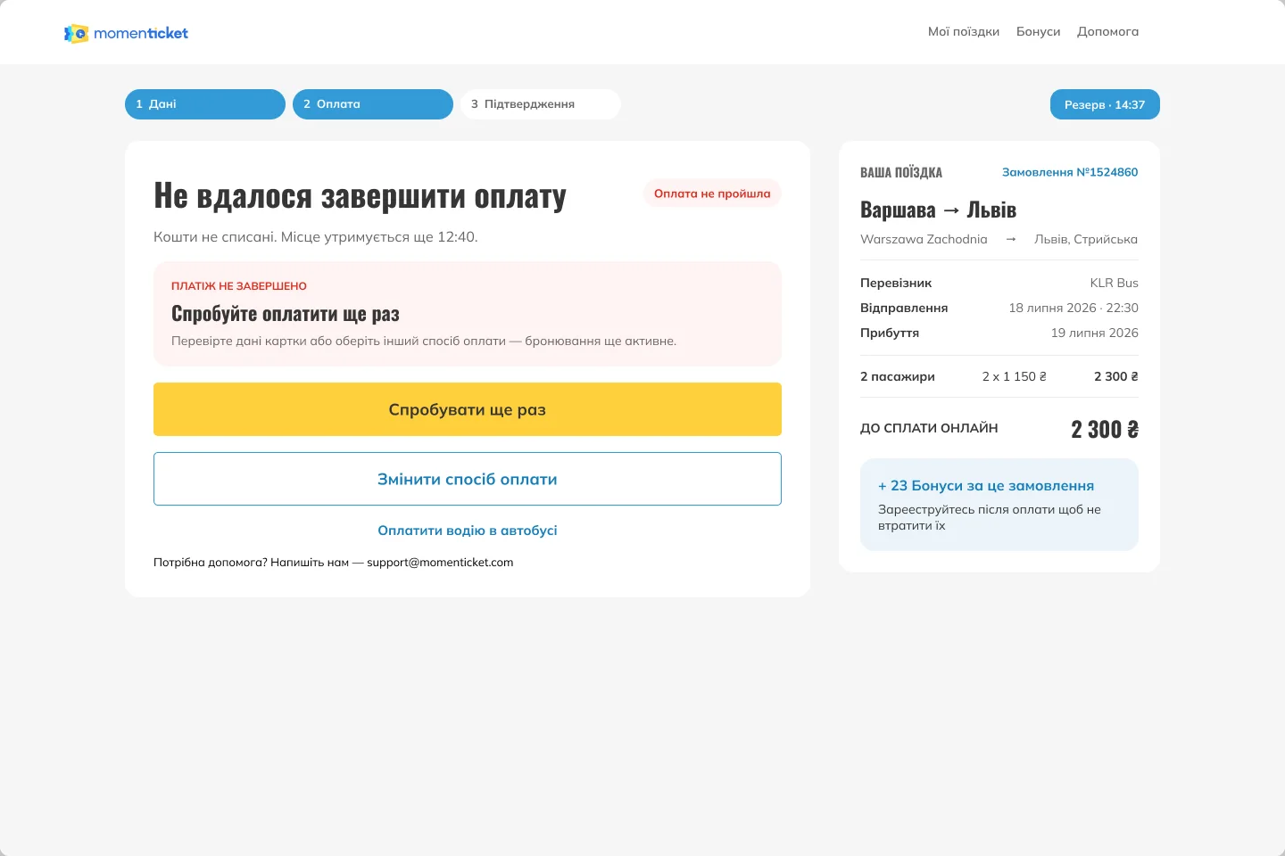Open the Допомога link in header

[1107, 32]
